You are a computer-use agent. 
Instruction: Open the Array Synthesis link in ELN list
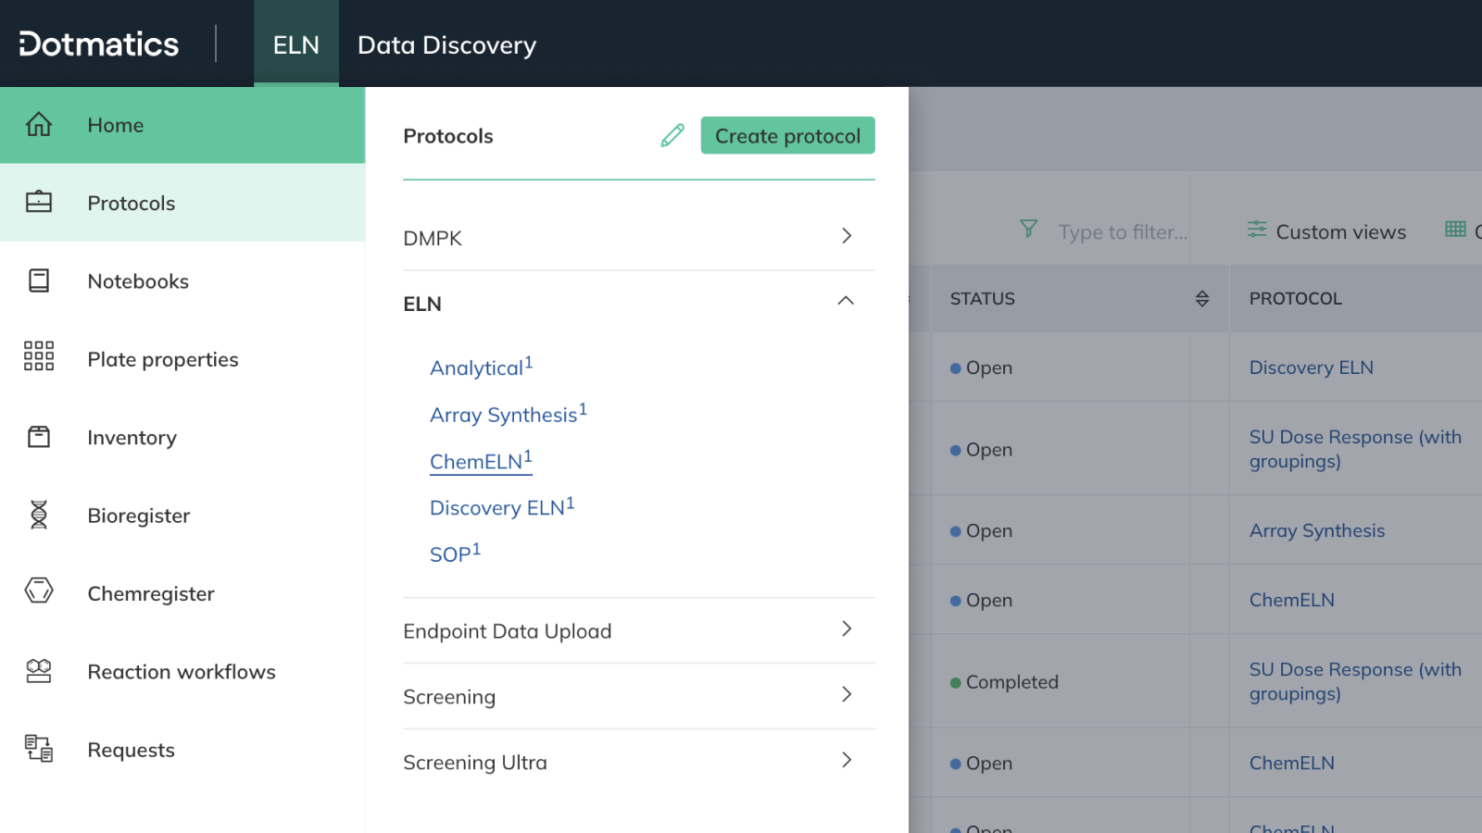tap(508, 414)
